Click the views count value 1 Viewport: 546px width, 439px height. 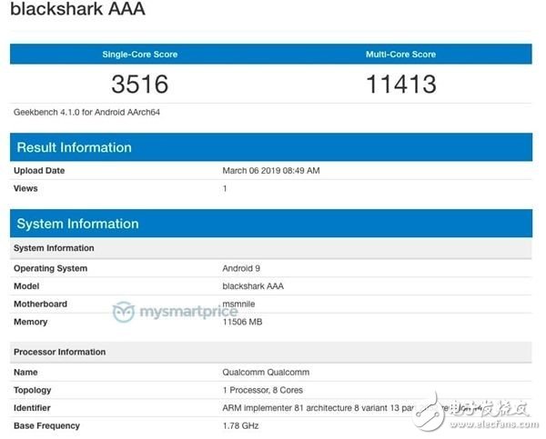(x=225, y=188)
